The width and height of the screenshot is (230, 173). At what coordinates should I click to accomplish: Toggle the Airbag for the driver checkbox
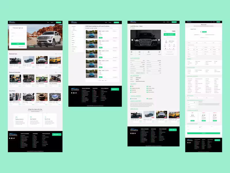pyautogui.click(x=131, y=88)
